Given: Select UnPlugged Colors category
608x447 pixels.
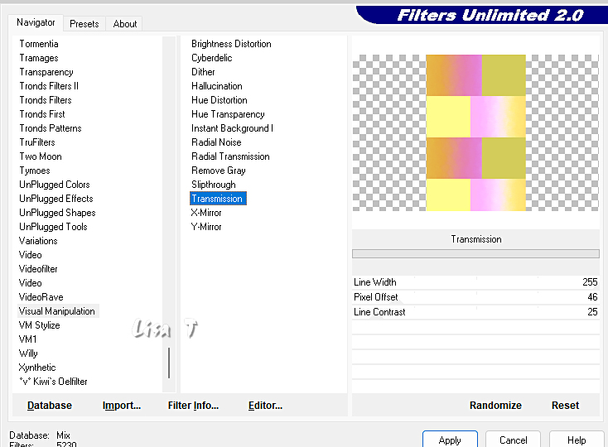Looking at the screenshot, I should click(x=55, y=185).
